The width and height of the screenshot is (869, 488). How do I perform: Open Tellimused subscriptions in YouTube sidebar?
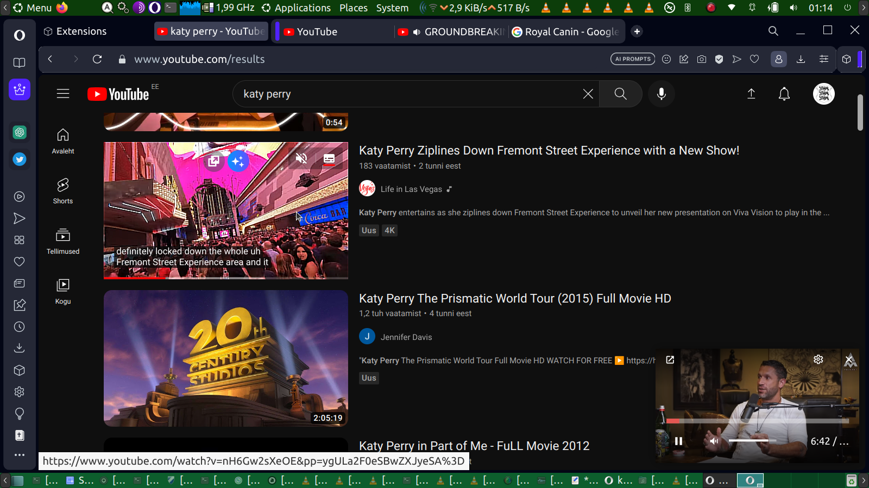[x=63, y=242]
